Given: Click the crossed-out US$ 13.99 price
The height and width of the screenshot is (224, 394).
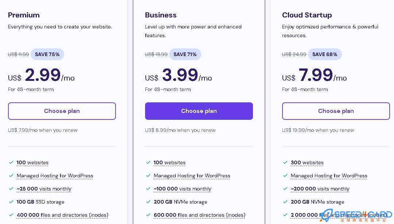Looking at the screenshot, I should pos(156,54).
